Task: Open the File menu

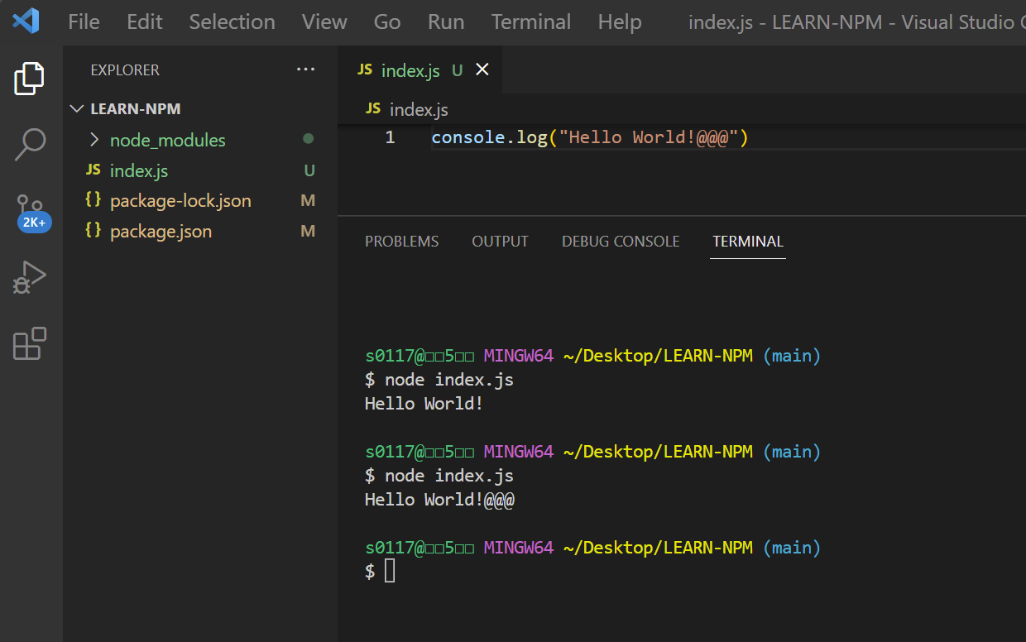Action: (x=84, y=22)
